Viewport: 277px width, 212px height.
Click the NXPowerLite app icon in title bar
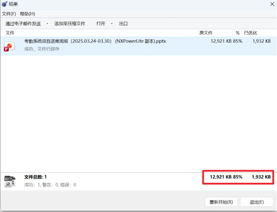click(4, 4)
